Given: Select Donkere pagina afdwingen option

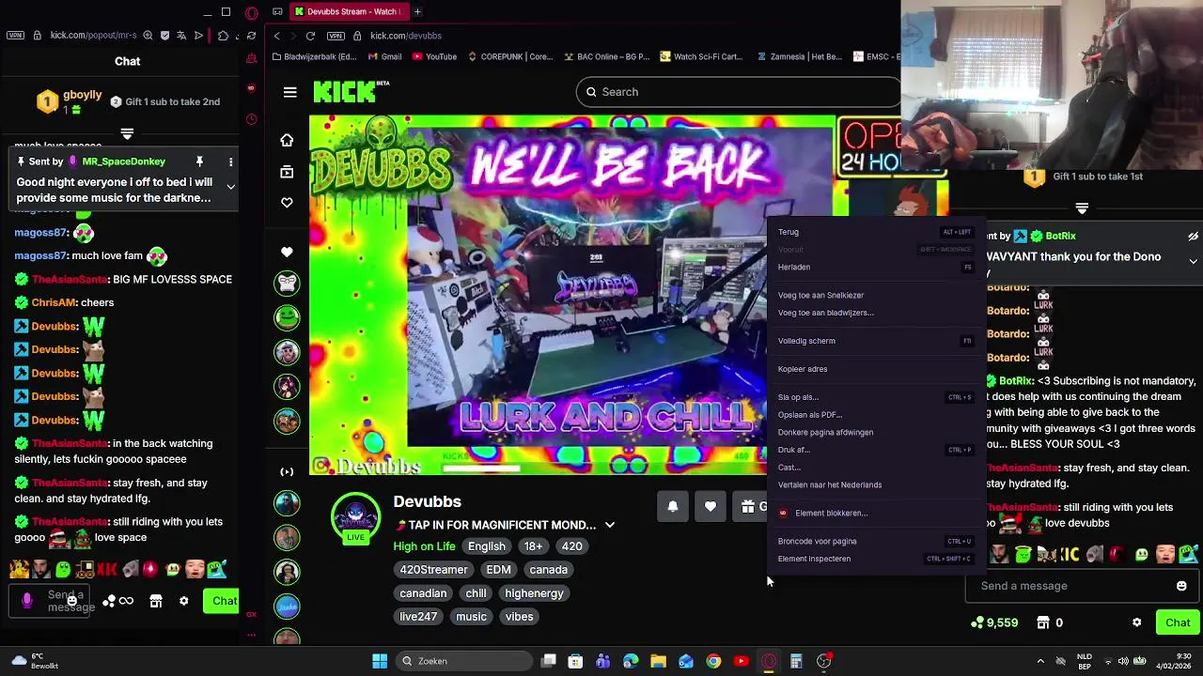Looking at the screenshot, I should (x=875, y=432).
